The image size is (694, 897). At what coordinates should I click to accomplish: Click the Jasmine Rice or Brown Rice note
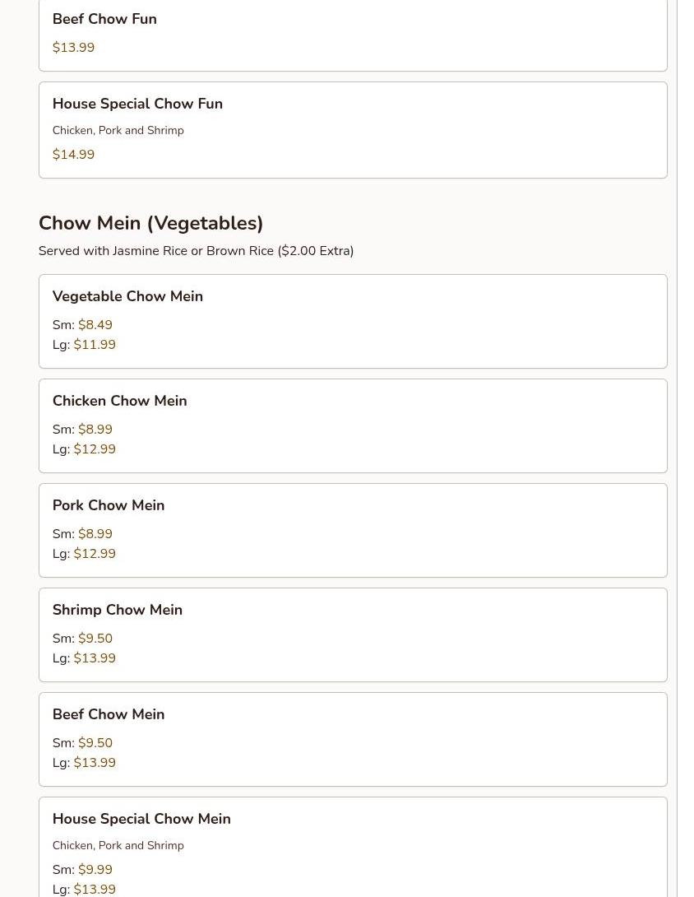tap(196, 251)
